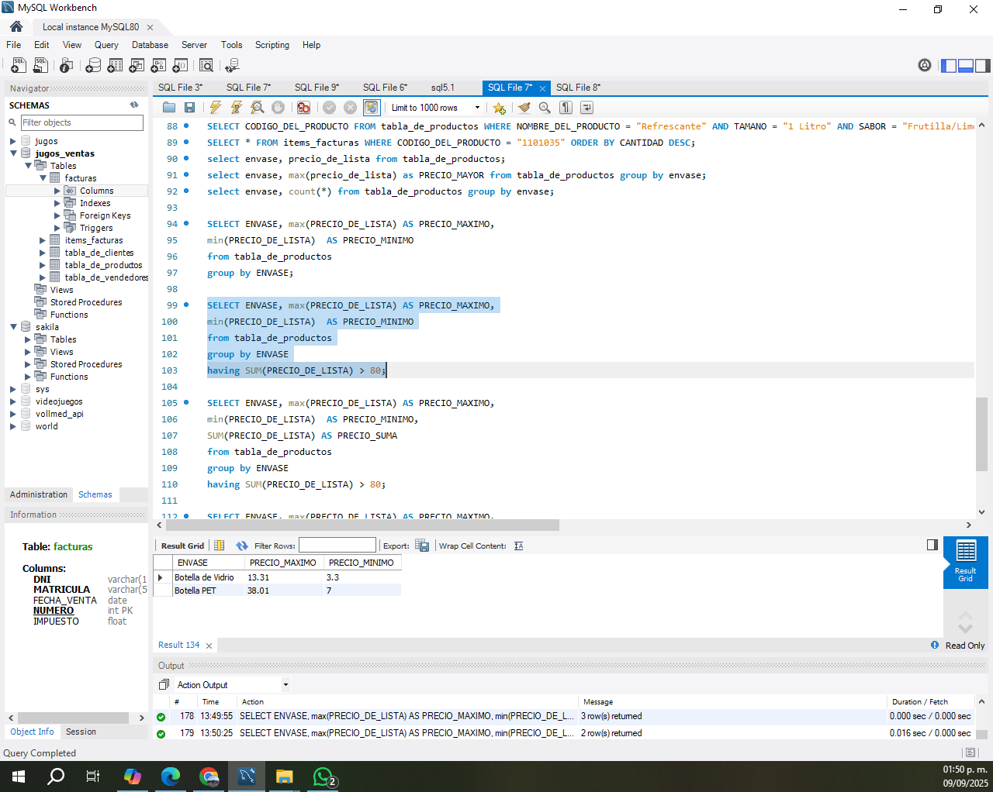Click the Filter objects search field
993x792 pixels.
[x=81, y=122]
